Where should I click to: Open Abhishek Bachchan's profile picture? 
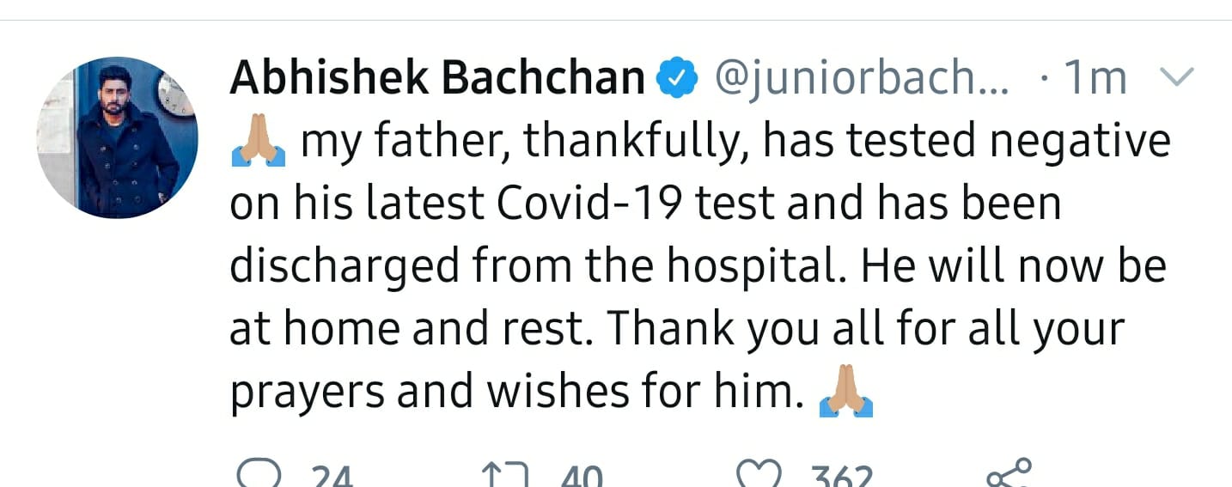118,137
